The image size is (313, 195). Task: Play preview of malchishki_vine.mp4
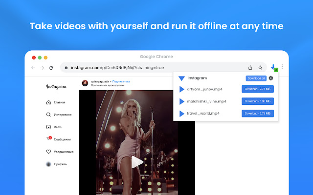point(181,101)
